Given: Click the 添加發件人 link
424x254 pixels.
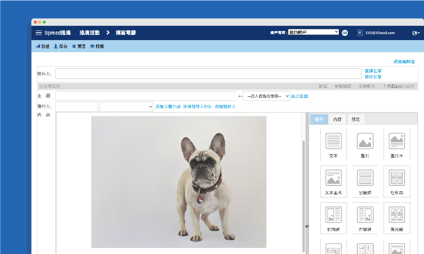Looking at the screenshot, I should 225,107.
